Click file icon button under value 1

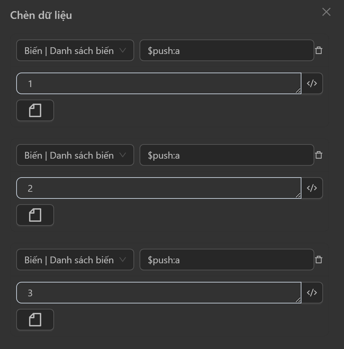pyautogui.click(x=35, y=110)
